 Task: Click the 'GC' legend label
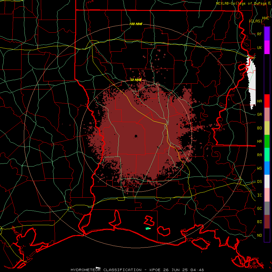(259, 209)
